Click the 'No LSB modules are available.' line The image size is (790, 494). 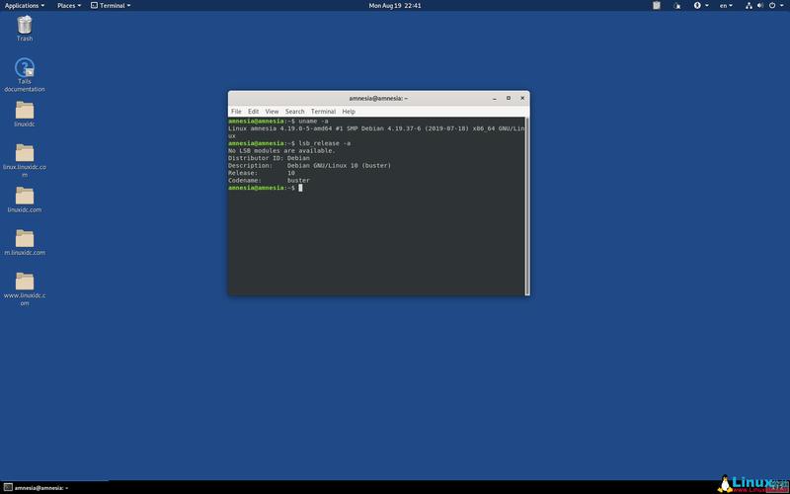[x=281, y=151]
